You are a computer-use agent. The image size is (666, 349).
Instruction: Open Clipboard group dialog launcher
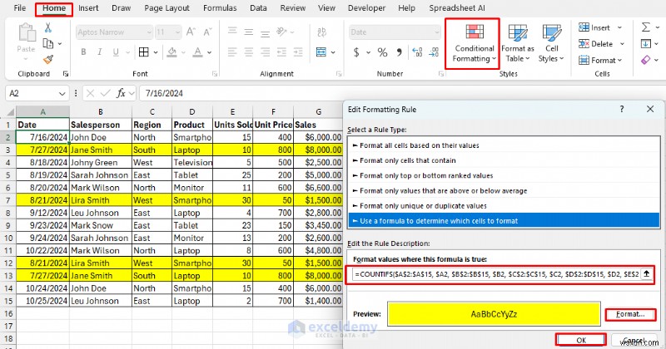coord(66,74)
